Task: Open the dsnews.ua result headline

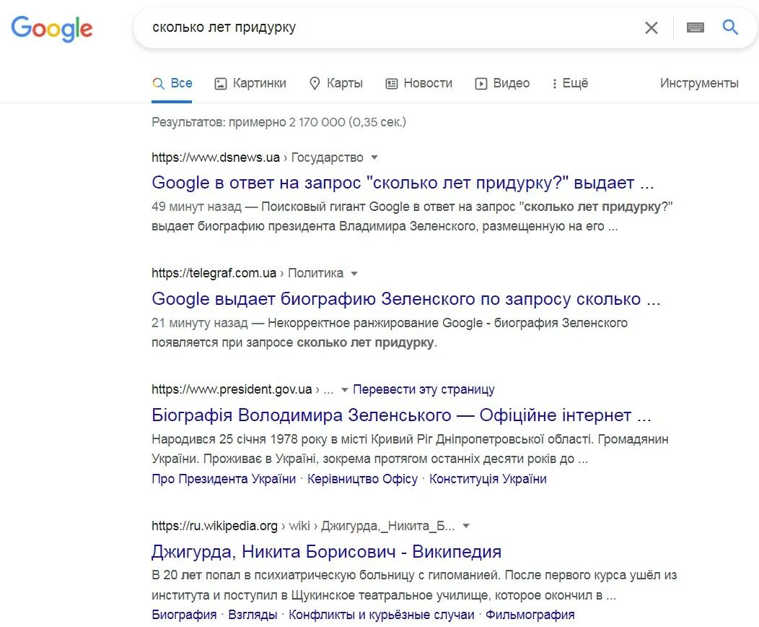Action: tap(403, 183)
